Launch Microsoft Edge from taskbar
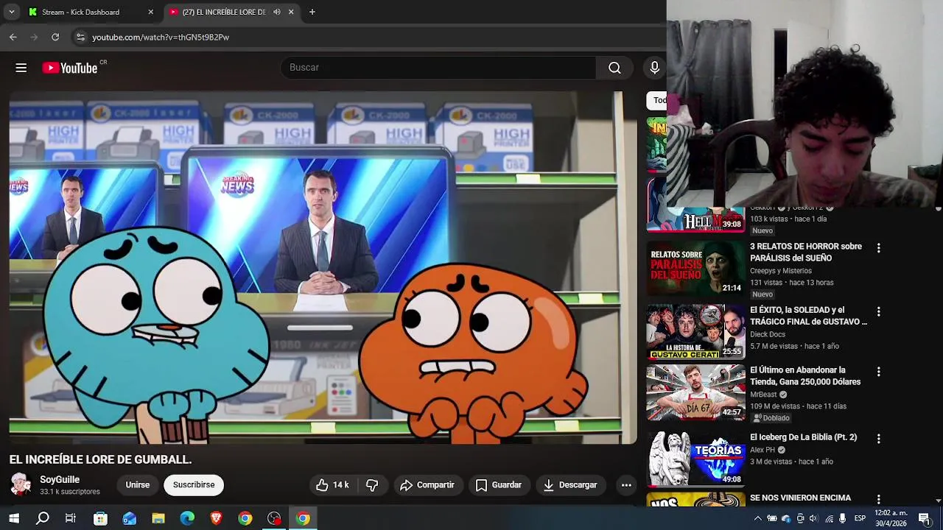This screenshot has height=530, width=943. click(187, 518)
